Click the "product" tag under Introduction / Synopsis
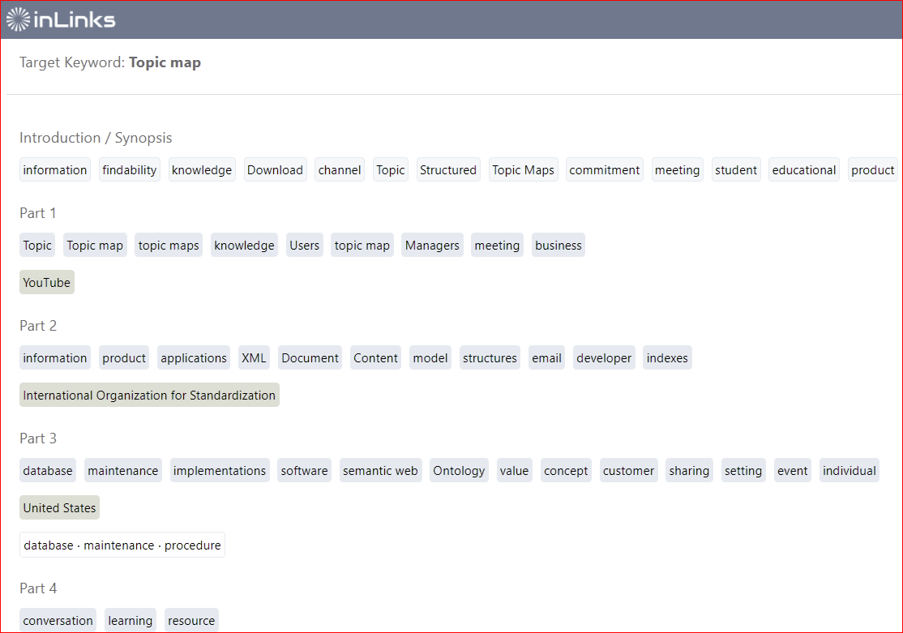Viewport: 903px width, 633px height. pyautogui.click(x=872, y=170)
